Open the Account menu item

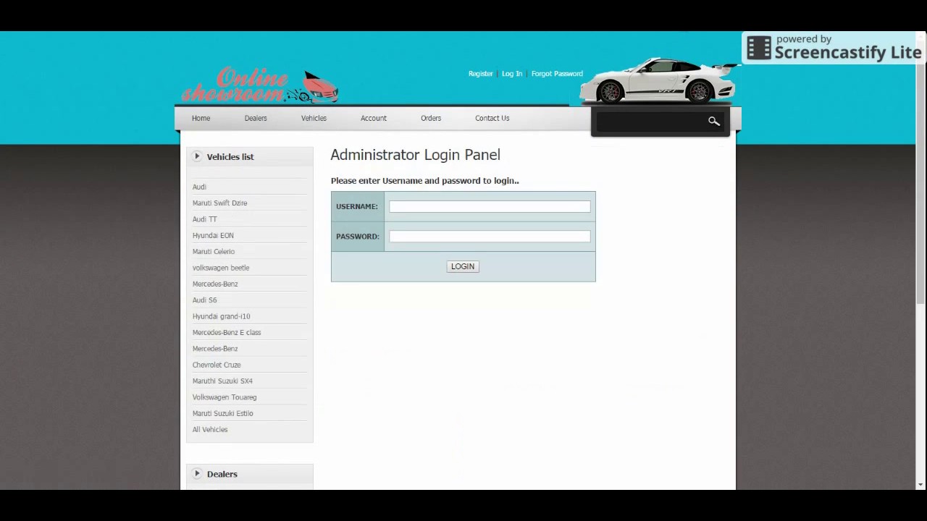pos(374,118)
